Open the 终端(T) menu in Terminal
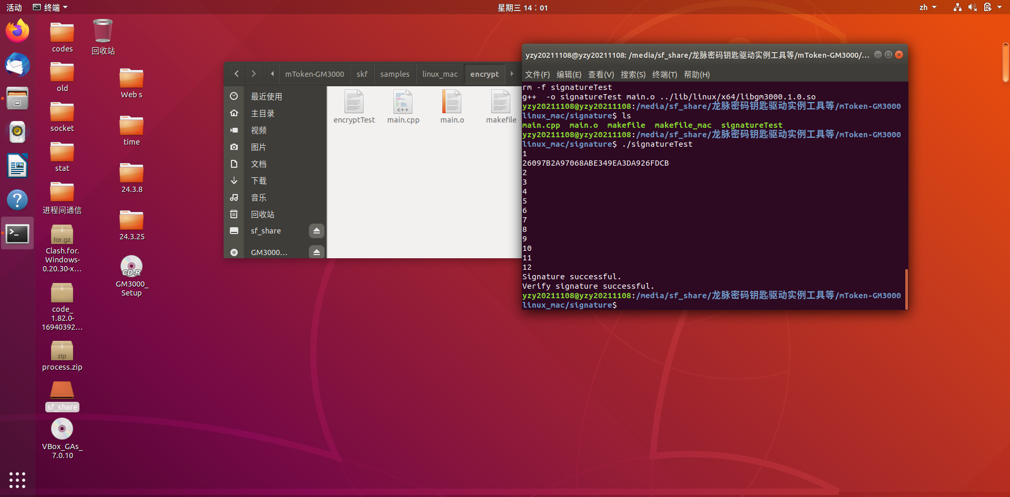Viewport: 1010px width, 497px height. tap(664, 75)
